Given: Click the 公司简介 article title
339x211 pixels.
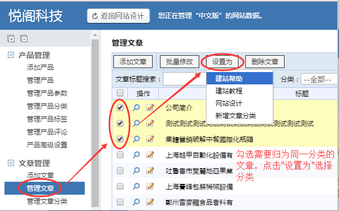Looking at the screenshot, I should tap(179, 107).
